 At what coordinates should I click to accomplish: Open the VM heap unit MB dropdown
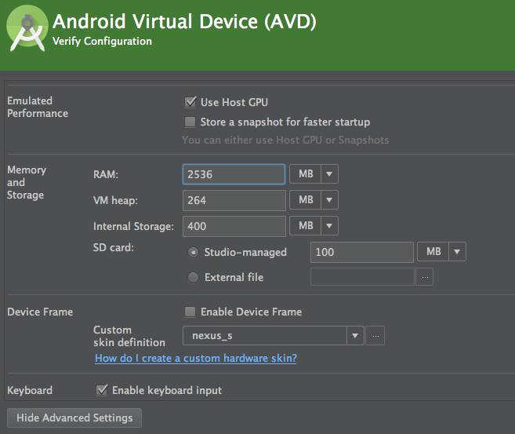click(314, 200)
